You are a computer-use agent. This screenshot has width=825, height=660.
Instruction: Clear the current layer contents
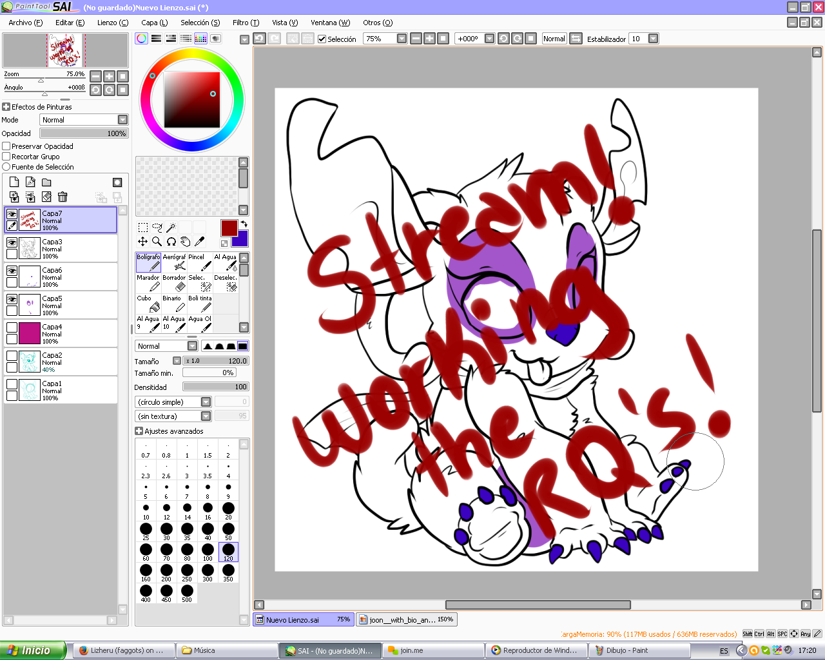[x=46, y=197]
